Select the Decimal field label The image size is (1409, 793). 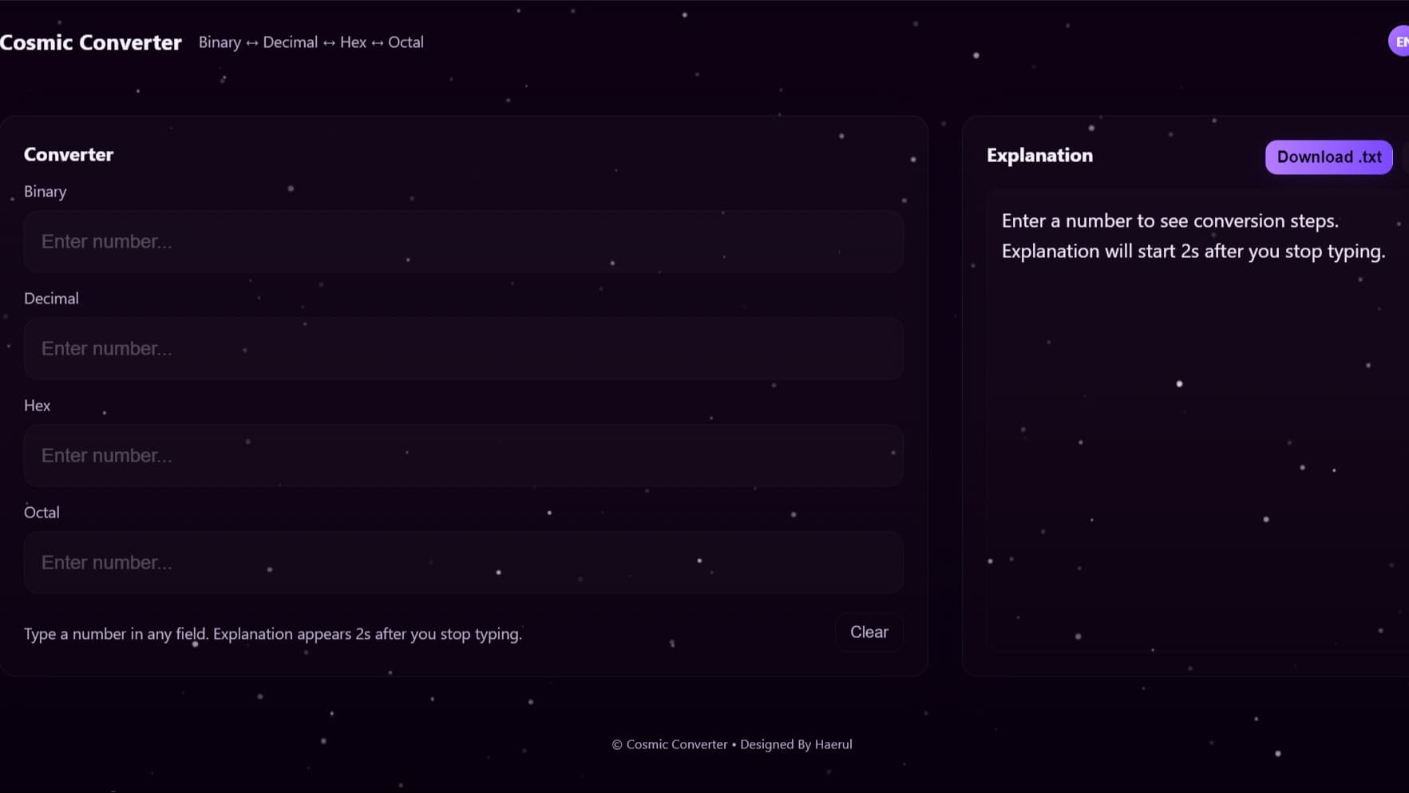[51, 298]
